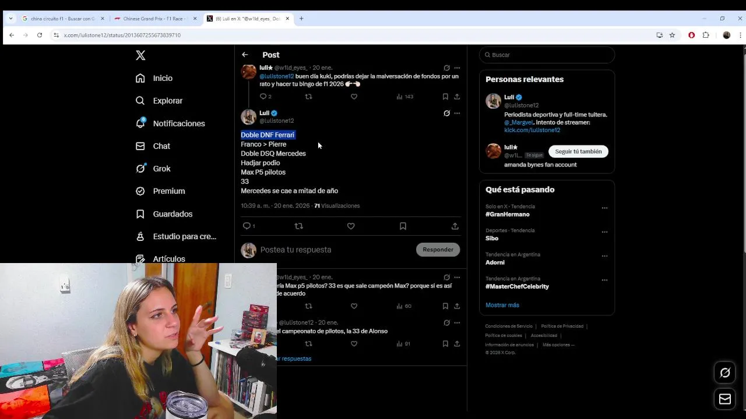
Task: Open browser extensions puzzle icon
Action: 706,35
